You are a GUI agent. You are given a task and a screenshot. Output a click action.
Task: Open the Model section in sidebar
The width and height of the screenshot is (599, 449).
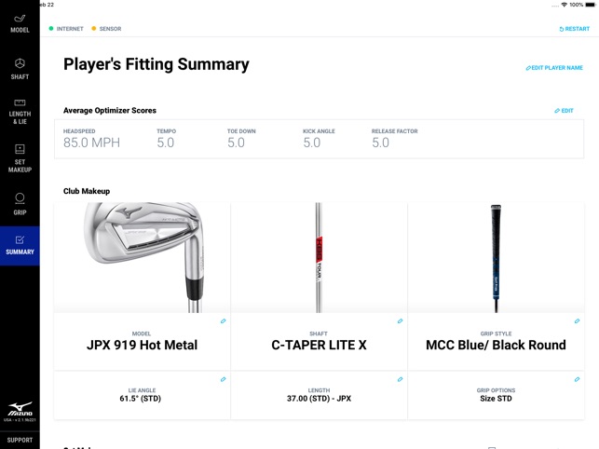coord(20,23)
